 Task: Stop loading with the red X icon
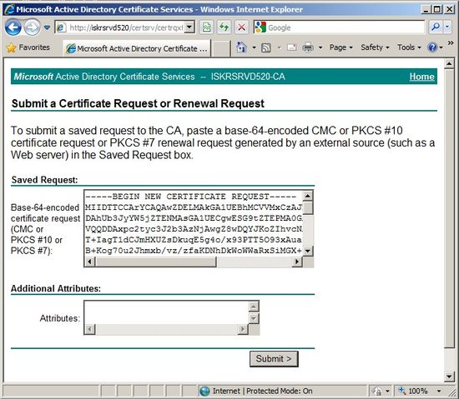click(x=241, y=27)
